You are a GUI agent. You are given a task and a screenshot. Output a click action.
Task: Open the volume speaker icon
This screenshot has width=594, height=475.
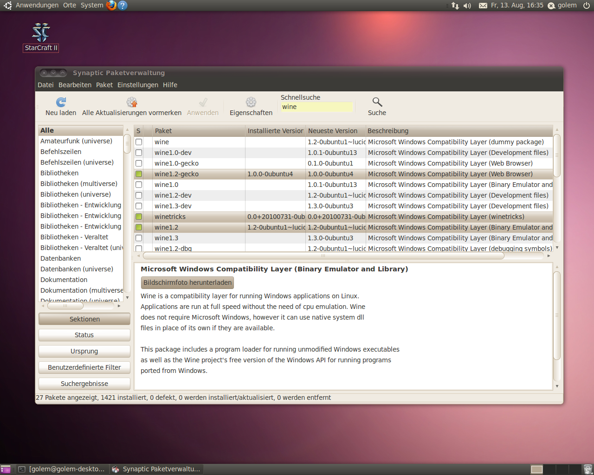(467, 6)
